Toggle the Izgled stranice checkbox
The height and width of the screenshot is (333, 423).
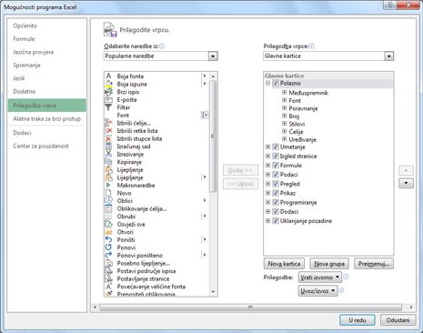pyautogui.click(x=276, y=156)
